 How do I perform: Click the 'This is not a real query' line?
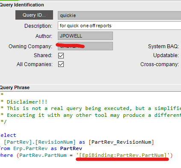91,108
